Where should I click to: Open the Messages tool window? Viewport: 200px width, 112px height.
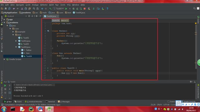coord(64,102)
